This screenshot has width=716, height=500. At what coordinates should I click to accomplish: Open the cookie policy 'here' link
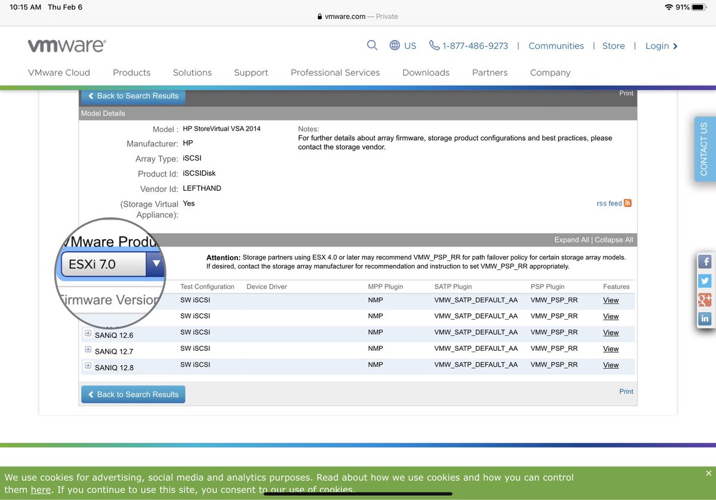41,490
